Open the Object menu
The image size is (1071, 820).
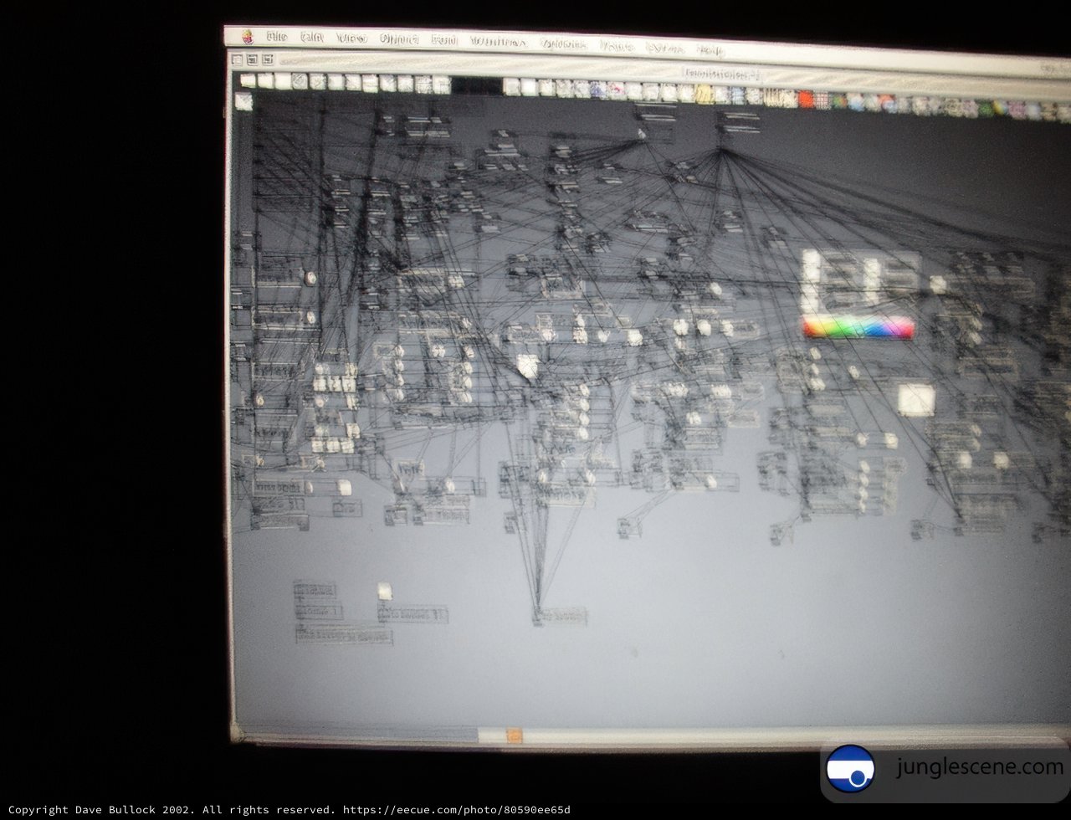399,39
